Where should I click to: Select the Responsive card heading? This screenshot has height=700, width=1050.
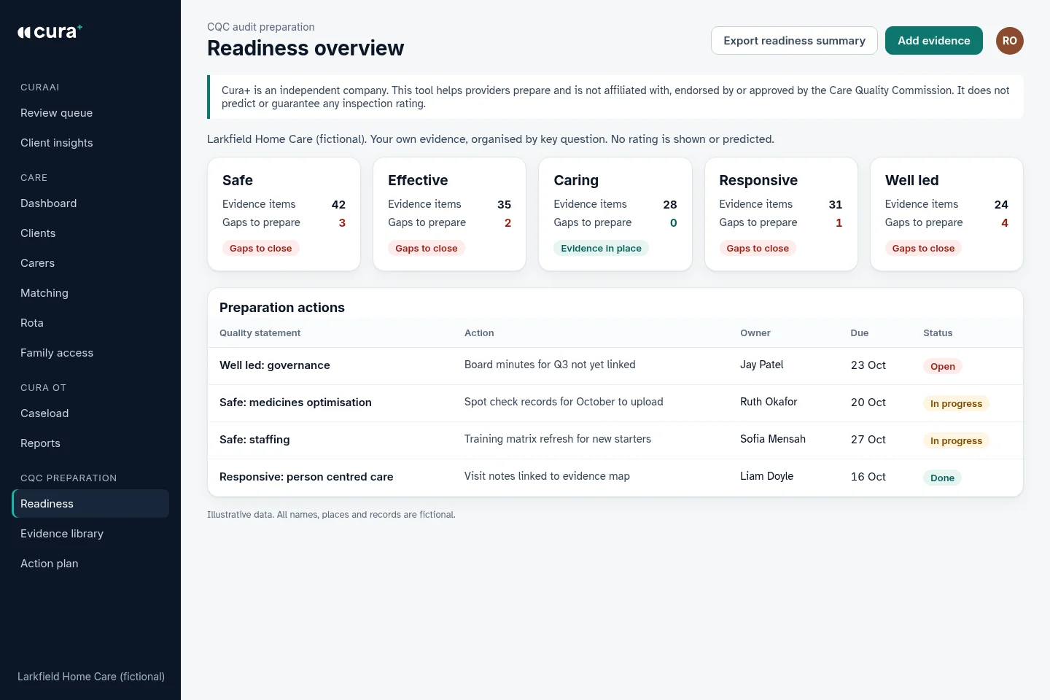(x=758, y=180)
